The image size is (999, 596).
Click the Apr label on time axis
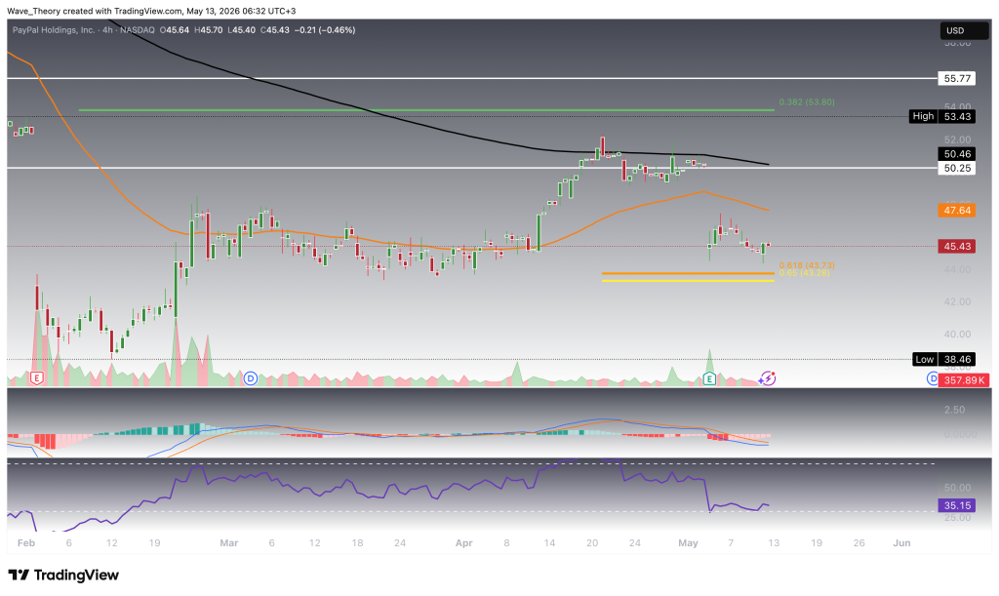[x=463, y=543]
